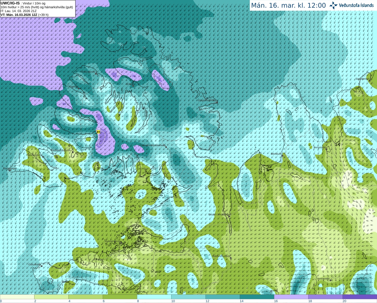
Task: Click the Siglufjörður place label
Action: click(362, 79)
